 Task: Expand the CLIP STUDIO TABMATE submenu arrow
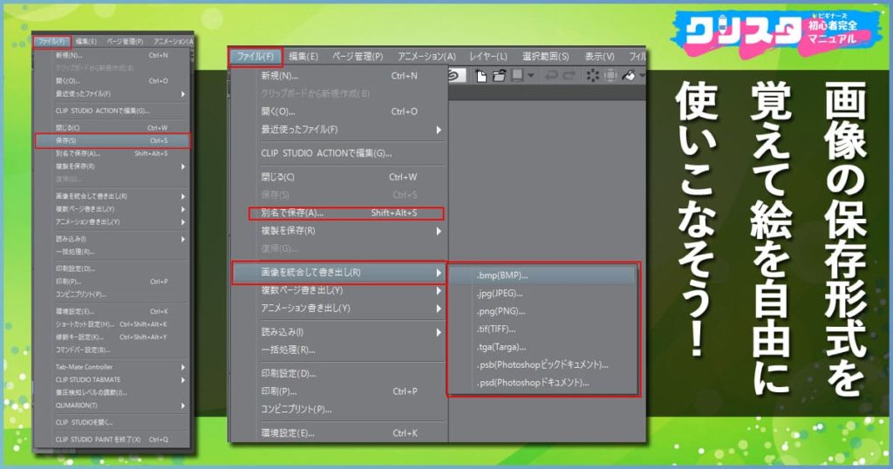(183, 379)
